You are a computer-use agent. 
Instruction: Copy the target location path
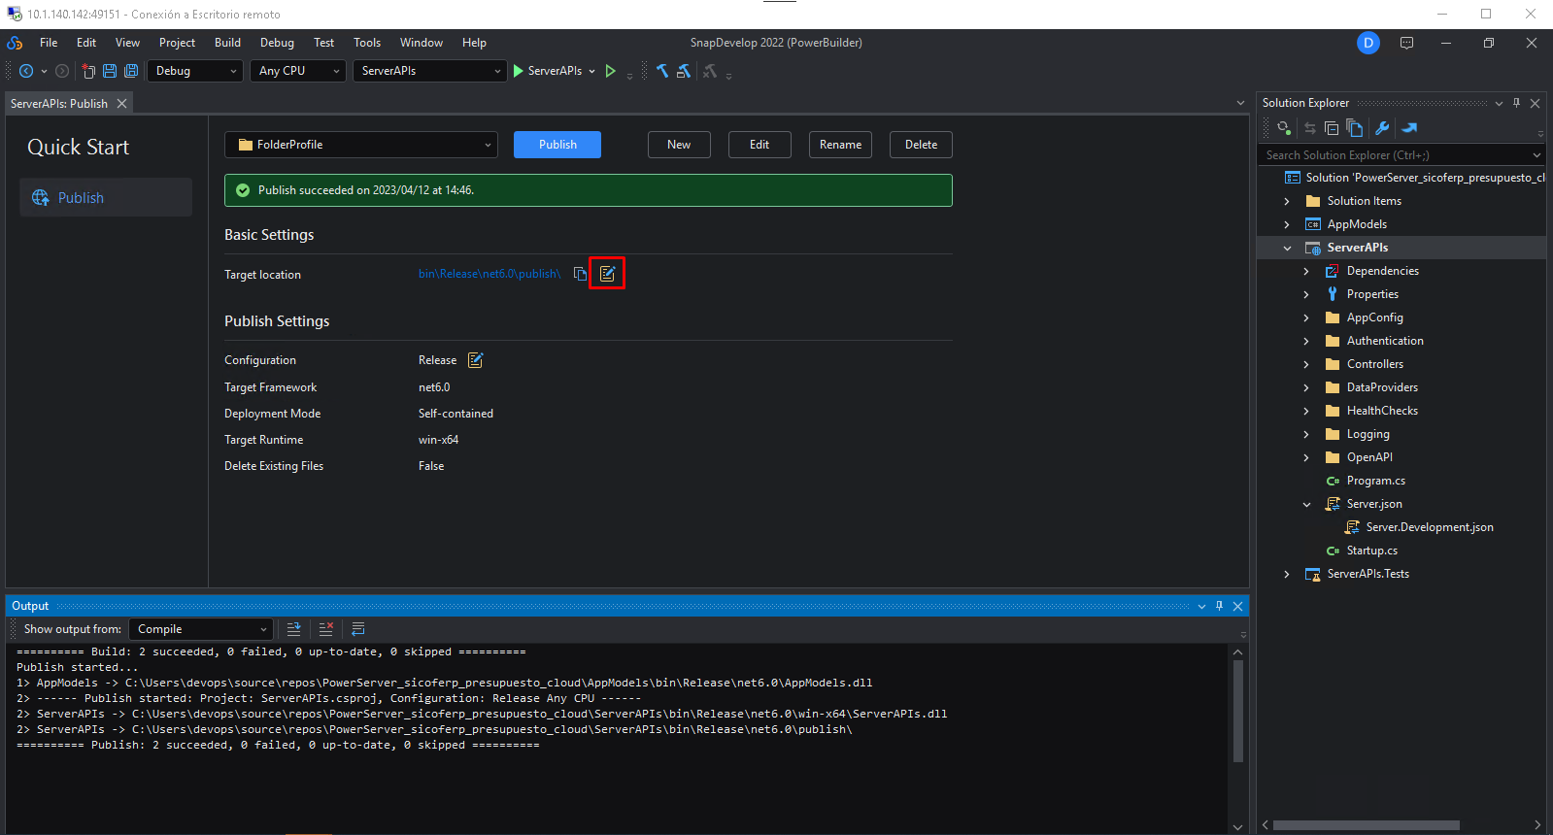pos(580,274)
